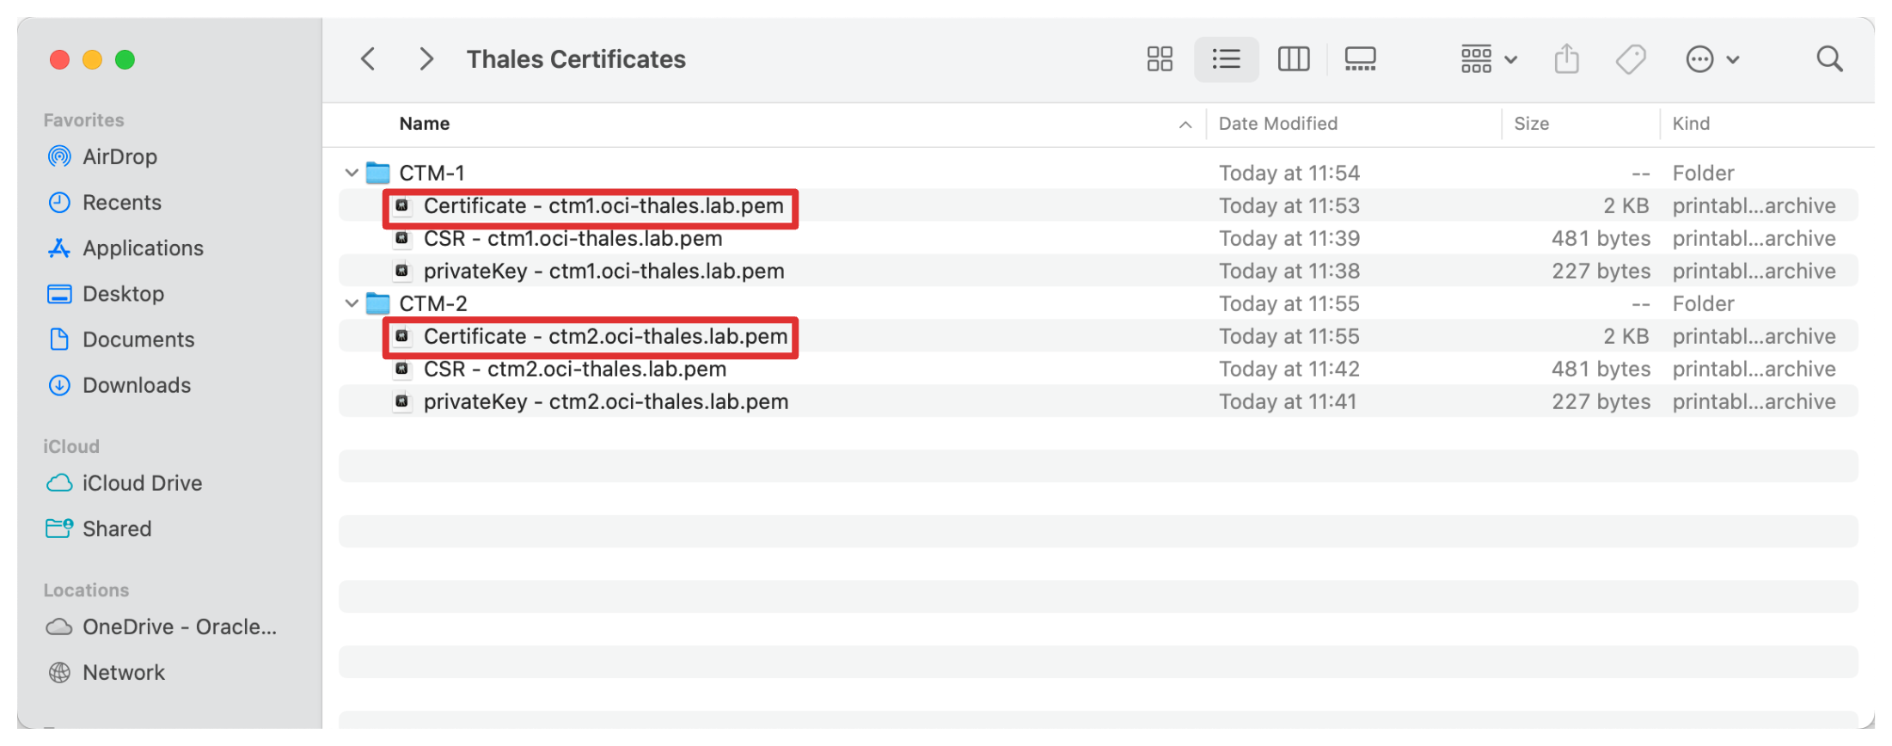1892x746 pixels.
Task: Click the Edit Tags icon
Action: pyautogui.click(x=1631, y=59)
